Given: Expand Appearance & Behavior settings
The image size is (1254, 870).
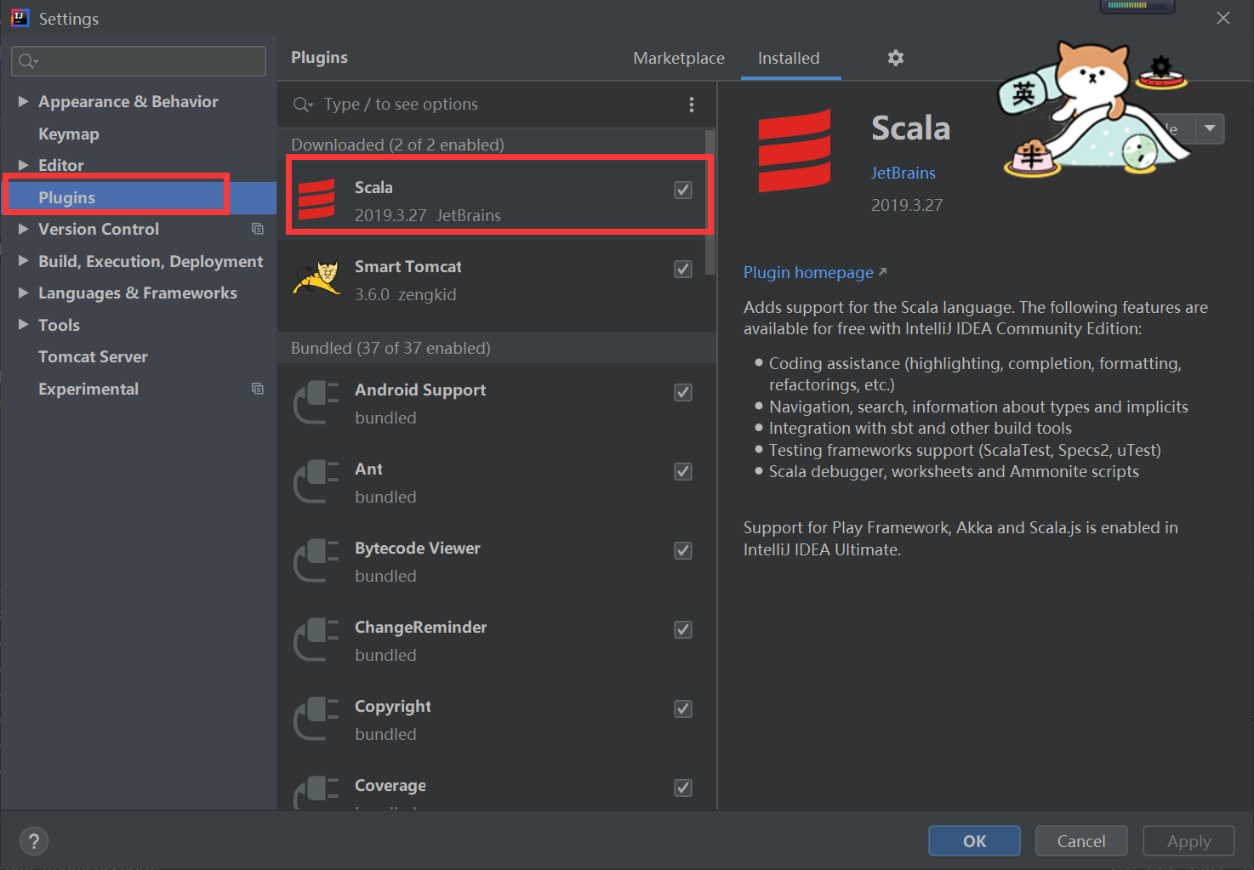Looking at the screenshot, I should [x=23, y=101].
